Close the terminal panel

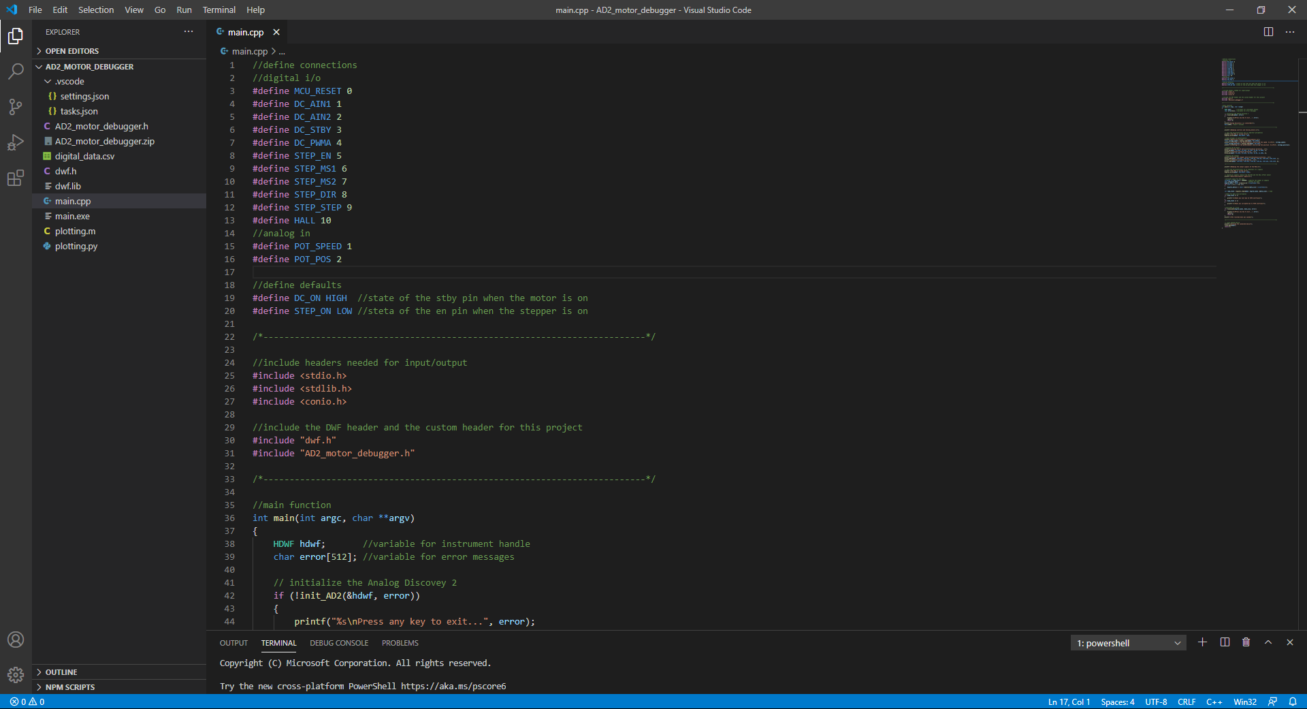point(1290,642)
